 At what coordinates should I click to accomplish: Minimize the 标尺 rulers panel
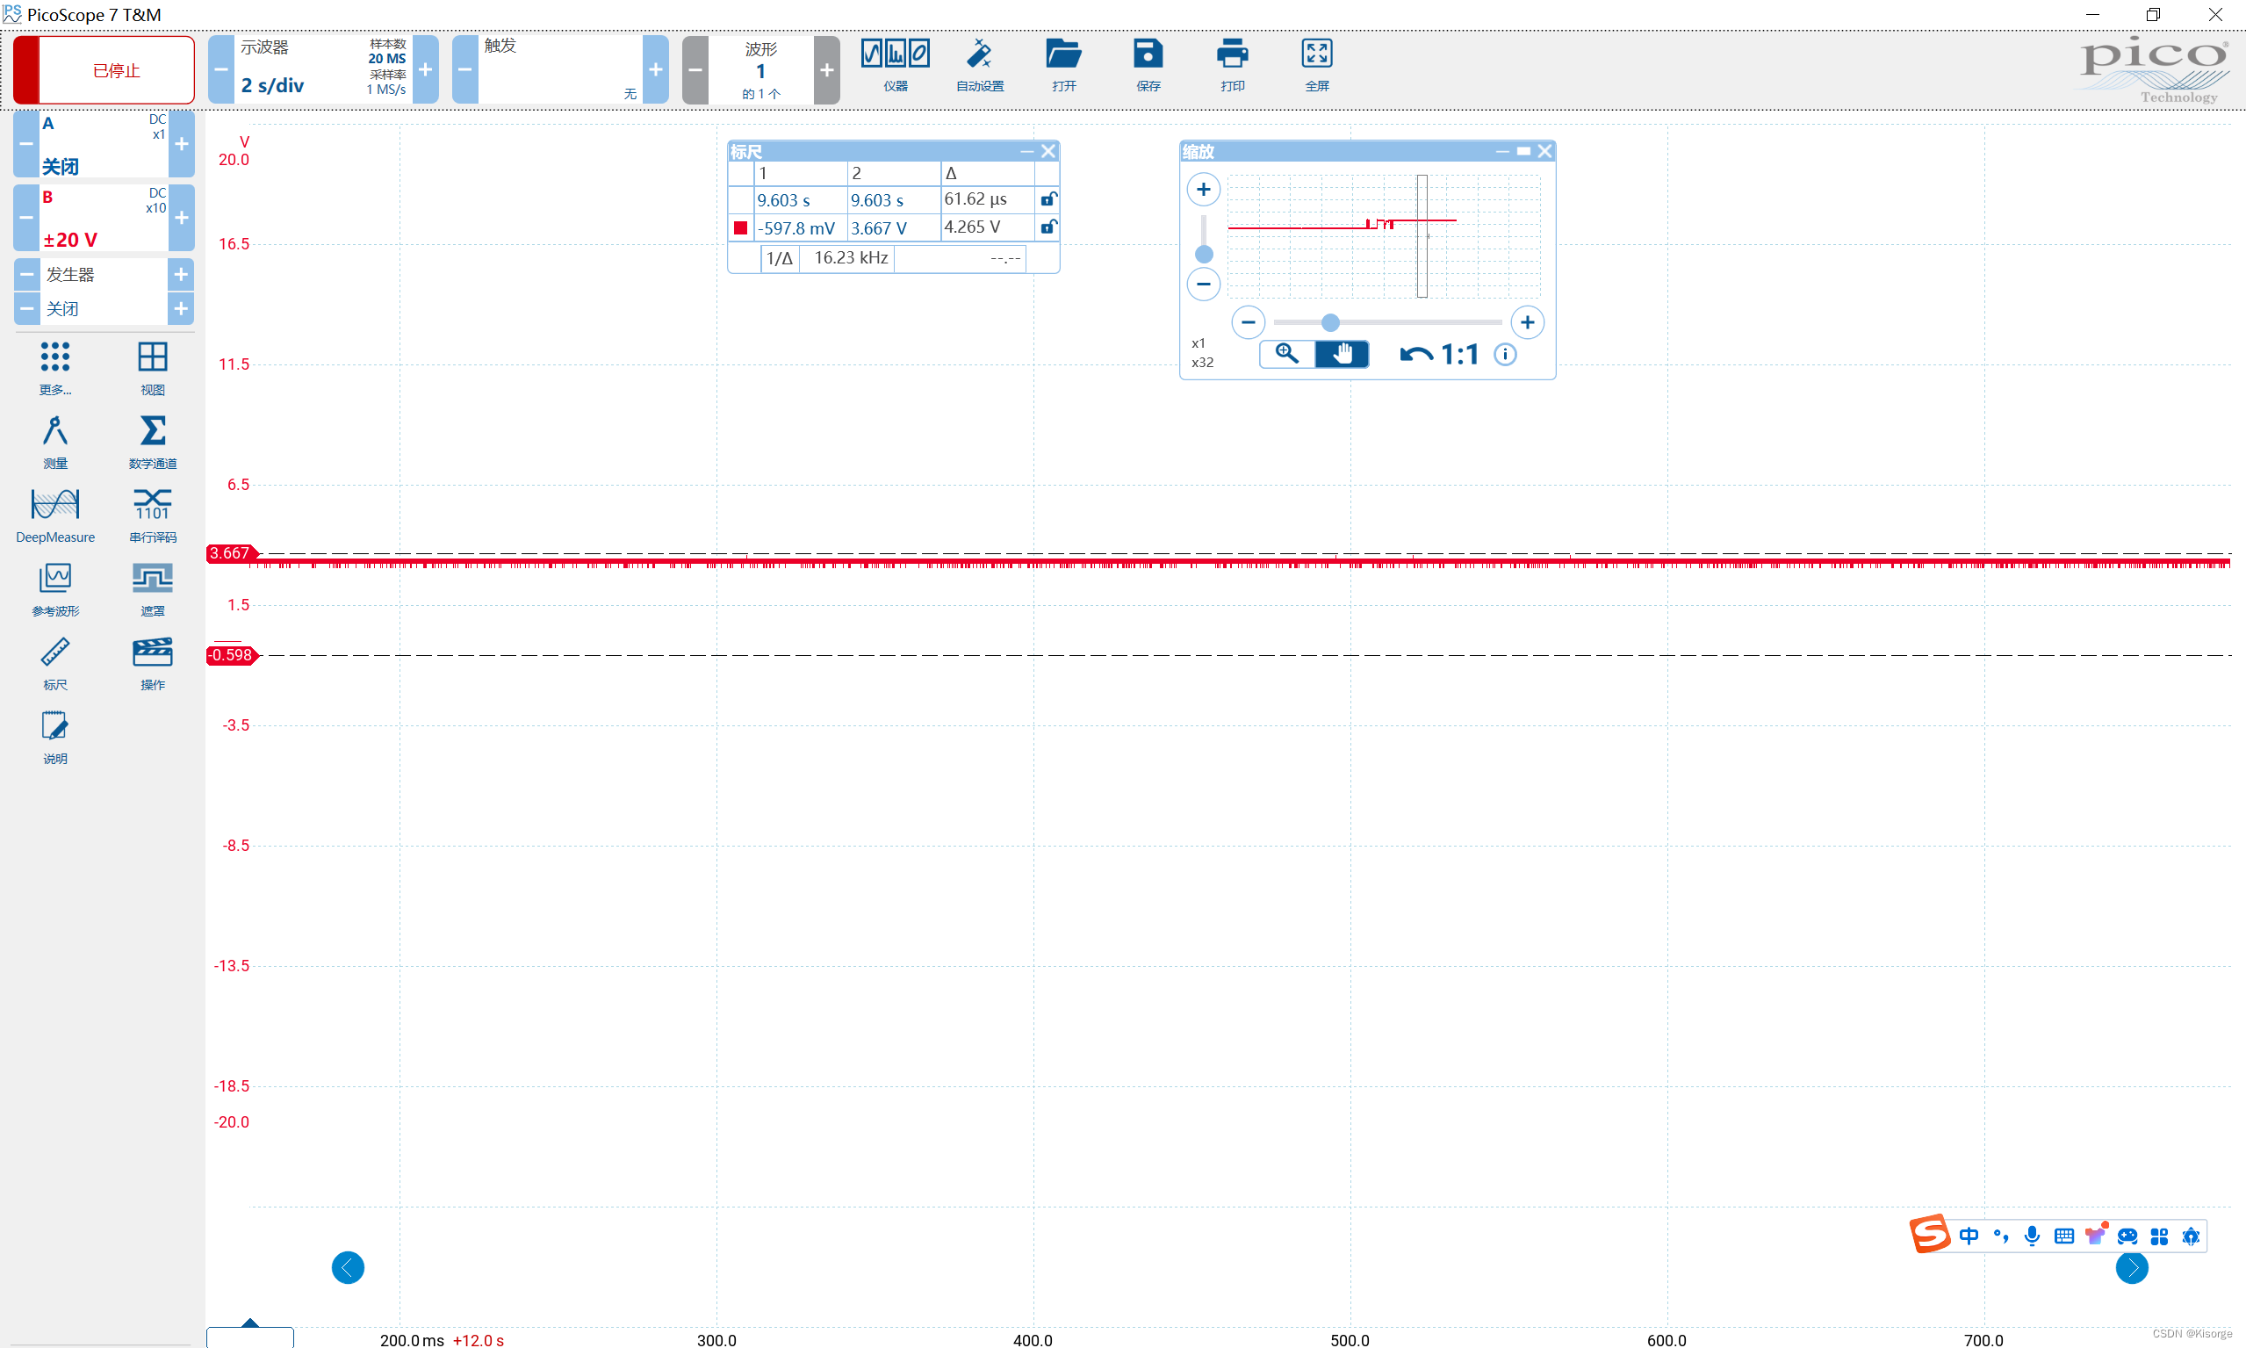click(1027, 151)
